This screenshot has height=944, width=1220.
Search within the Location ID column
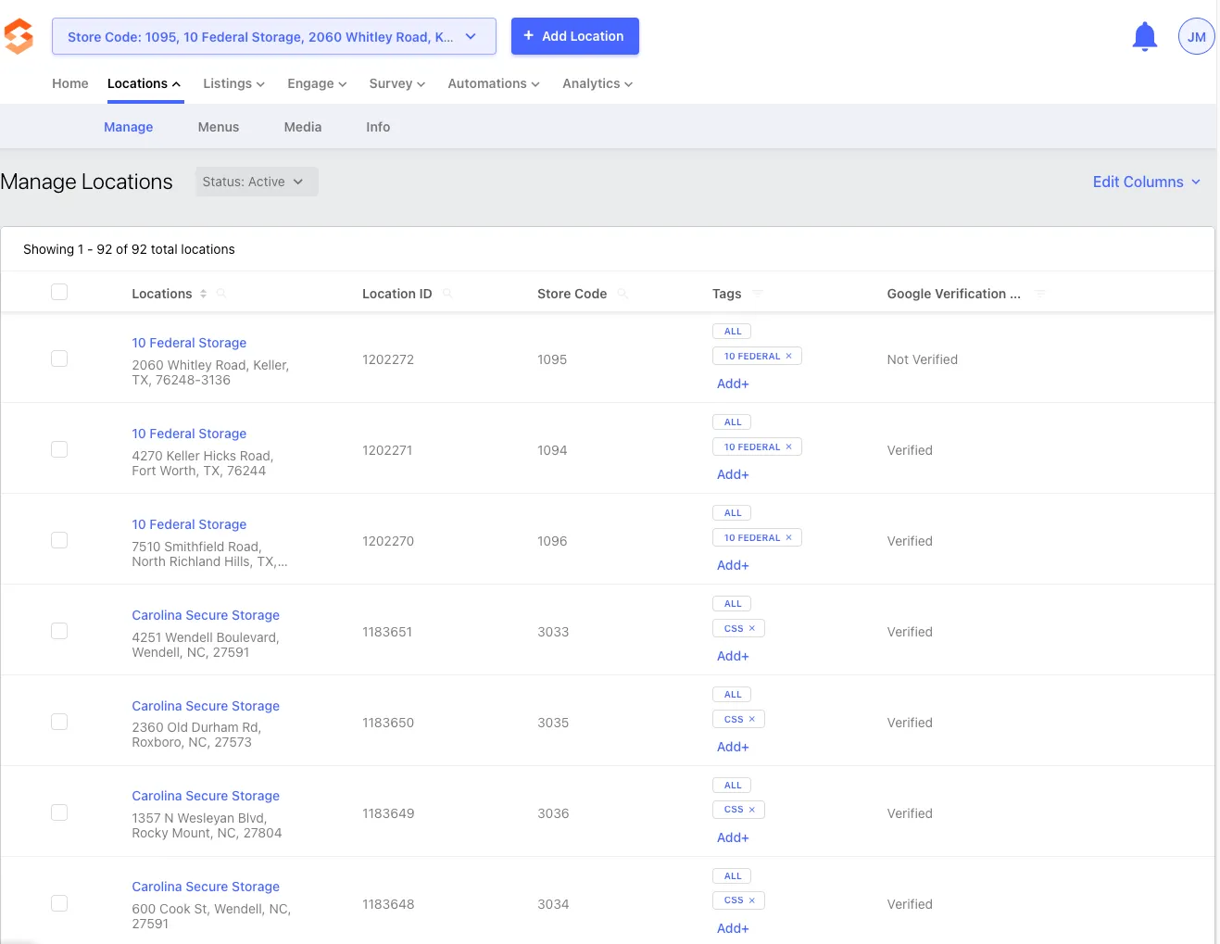448,294
